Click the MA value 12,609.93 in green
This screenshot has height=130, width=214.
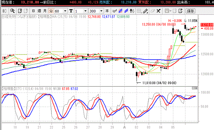(123, 17)
